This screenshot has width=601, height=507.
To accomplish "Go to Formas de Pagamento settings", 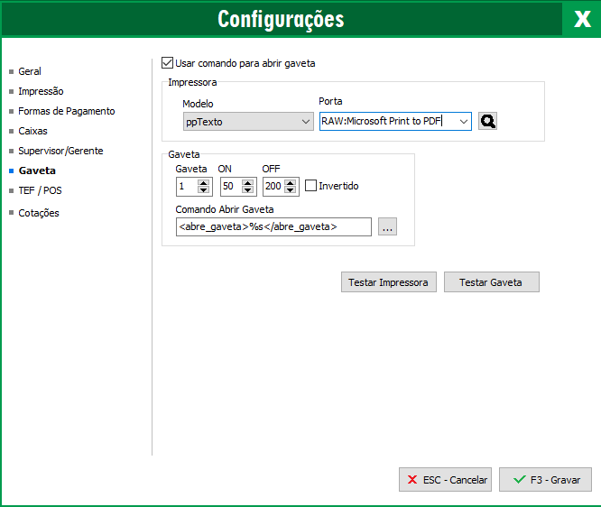I will pos(66,111).
